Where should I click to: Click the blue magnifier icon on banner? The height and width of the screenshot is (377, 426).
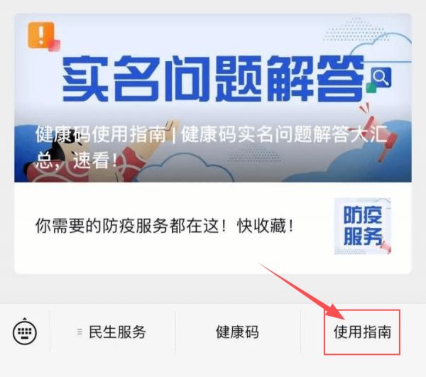click(381, 77)
